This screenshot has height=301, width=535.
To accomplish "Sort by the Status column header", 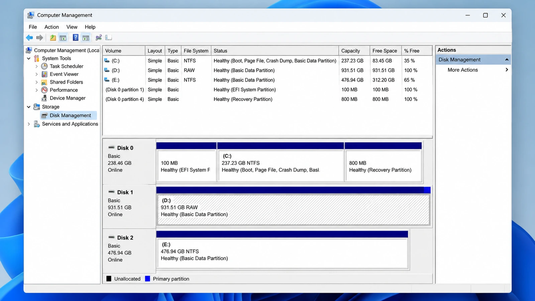I will 275,51.
